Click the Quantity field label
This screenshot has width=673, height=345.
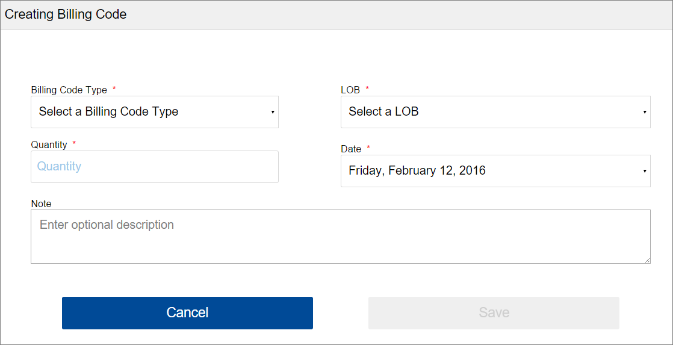pyautogui.click(x=49, y=145)
